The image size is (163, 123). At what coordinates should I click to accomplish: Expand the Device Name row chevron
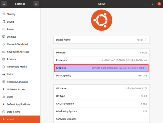146,40
